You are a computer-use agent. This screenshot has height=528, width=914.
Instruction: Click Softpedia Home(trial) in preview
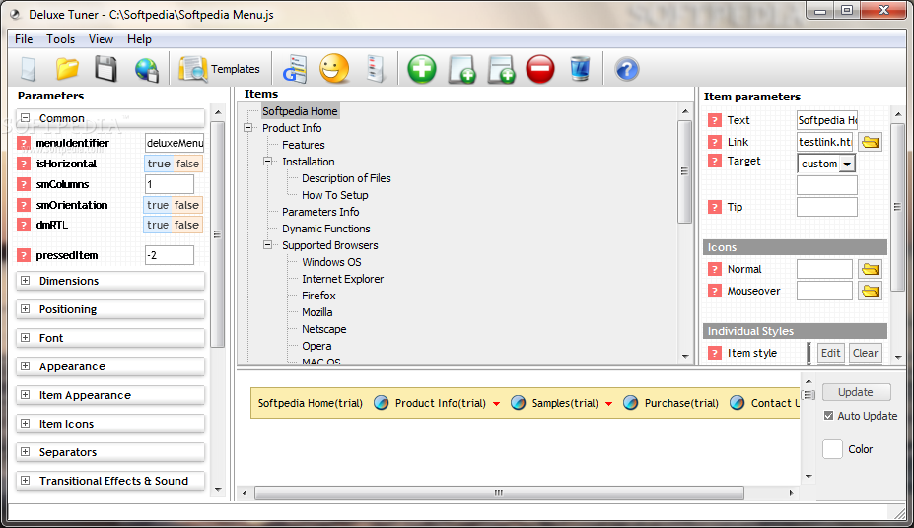[311, 403]
